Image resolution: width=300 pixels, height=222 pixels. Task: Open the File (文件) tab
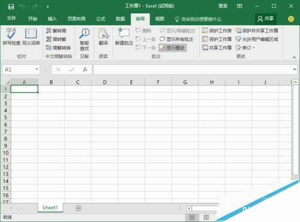tap(11, 19)
